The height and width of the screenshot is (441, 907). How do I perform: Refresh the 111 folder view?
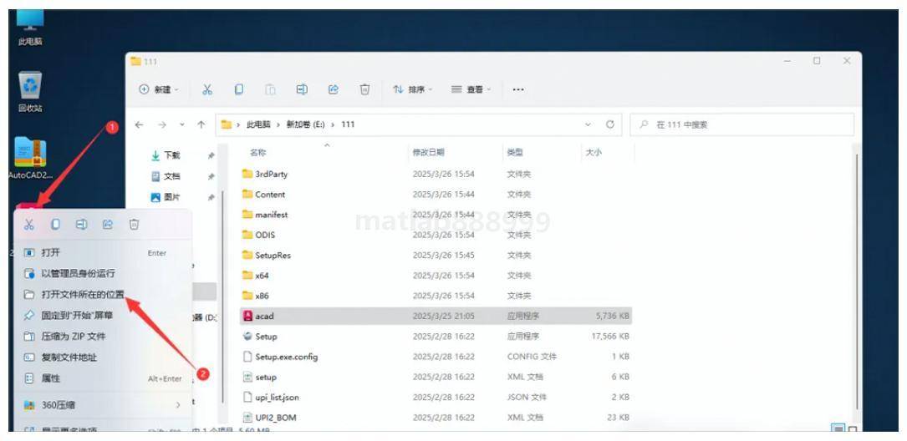click(x=609, y=124)
